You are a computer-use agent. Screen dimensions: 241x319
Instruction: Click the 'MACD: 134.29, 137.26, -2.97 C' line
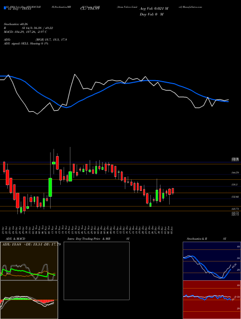click(x=26, y=32)
